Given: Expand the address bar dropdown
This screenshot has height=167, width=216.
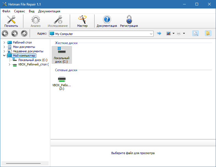Looking at the screenshot, I should 151,34.
